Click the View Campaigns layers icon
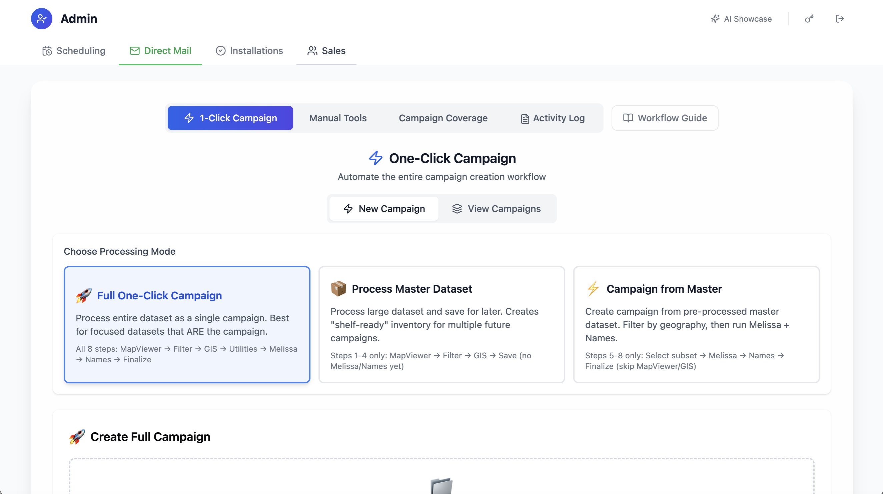Viewport: 883px width, 494px height. (x=457, y=209)
